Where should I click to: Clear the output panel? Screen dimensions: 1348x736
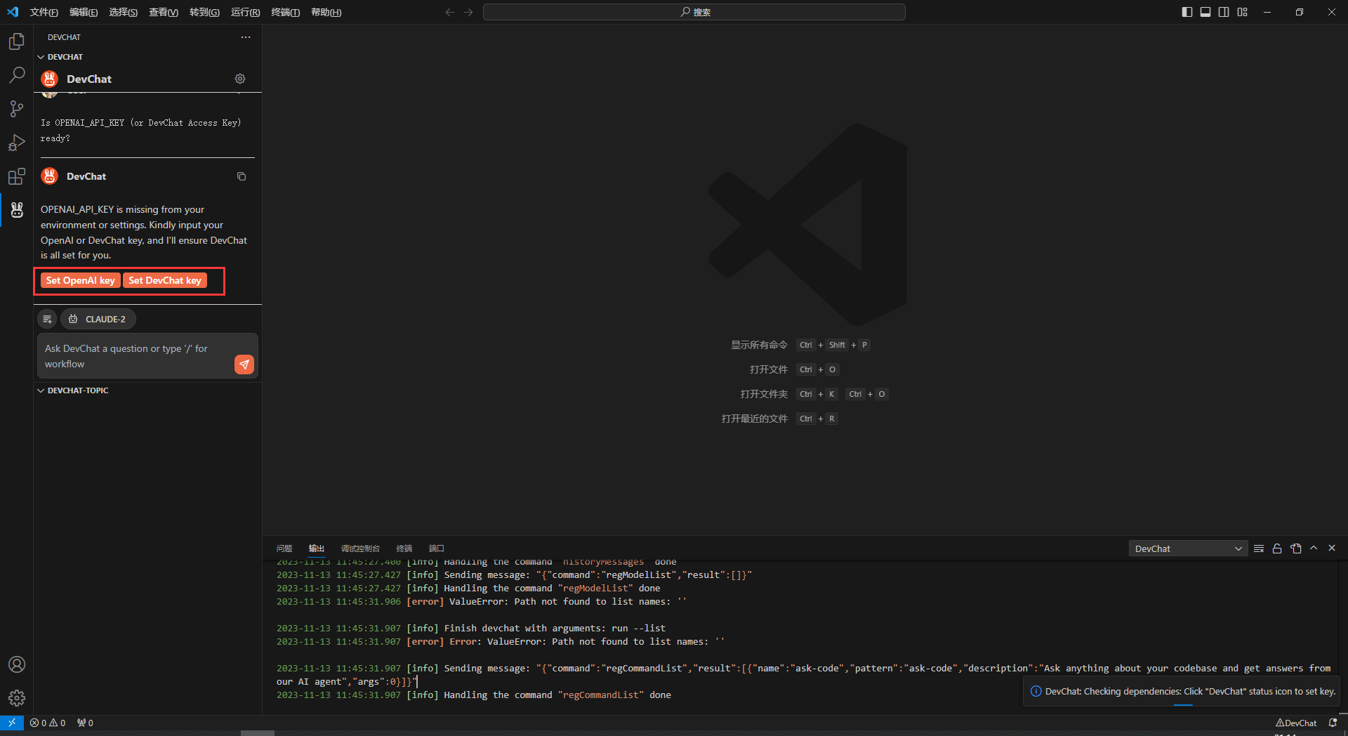click(x=1259, y=548)
